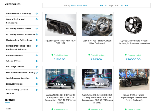165x111 pixels.
Task: Open Jaguar F-Type carbon dashboard image
Action: pyautogui.click(x=97, y=25)
